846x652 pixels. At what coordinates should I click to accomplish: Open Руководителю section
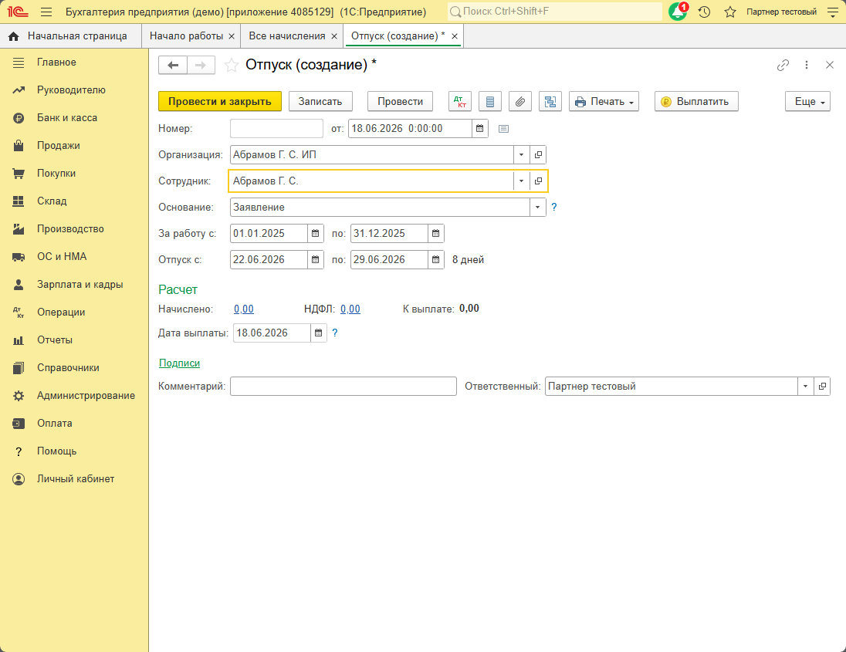pos(74,90)
